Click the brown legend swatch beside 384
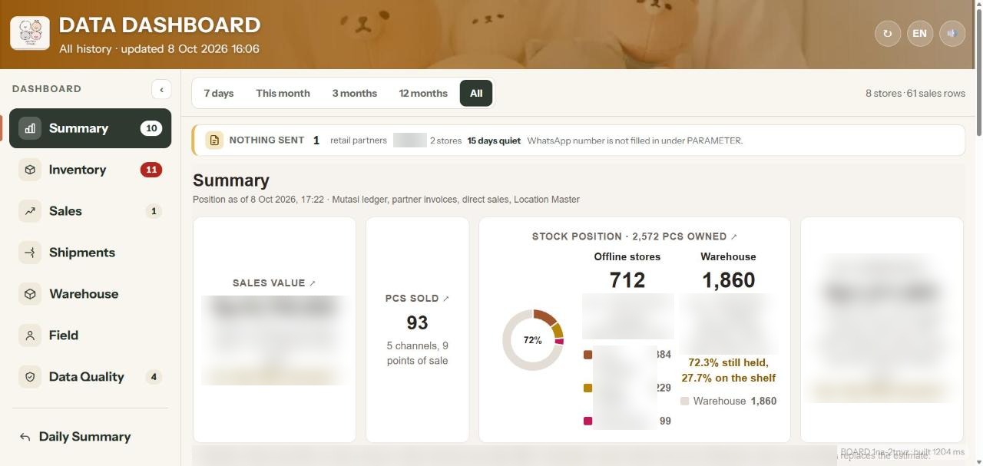The height and width of the screenshot is (466, 983). pos(588,355)
